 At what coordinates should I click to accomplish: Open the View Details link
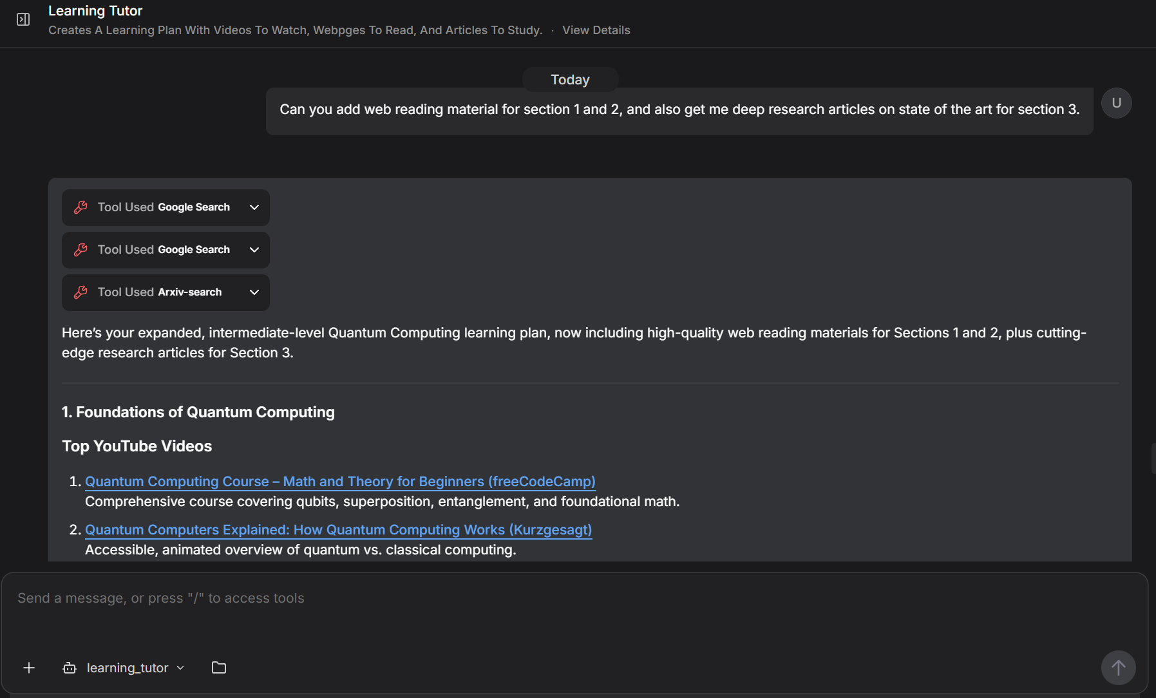(596, 30)
